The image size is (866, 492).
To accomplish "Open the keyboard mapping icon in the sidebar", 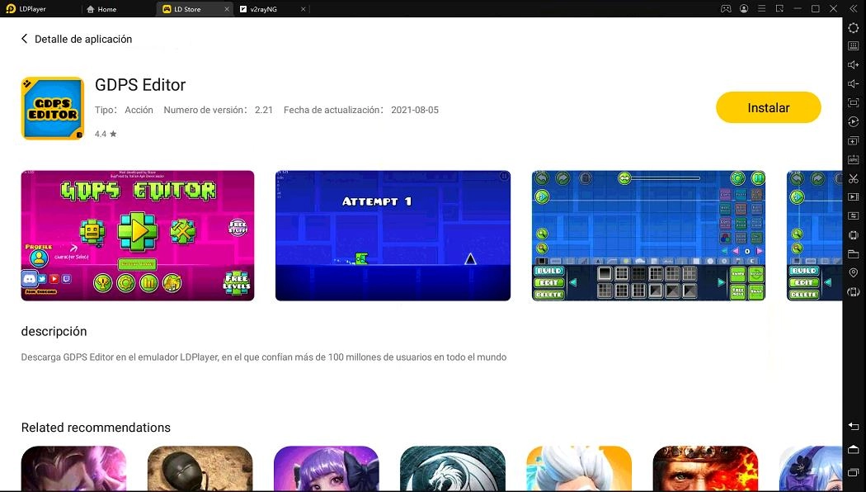I will pyautogui.click(x=854, y=46).
